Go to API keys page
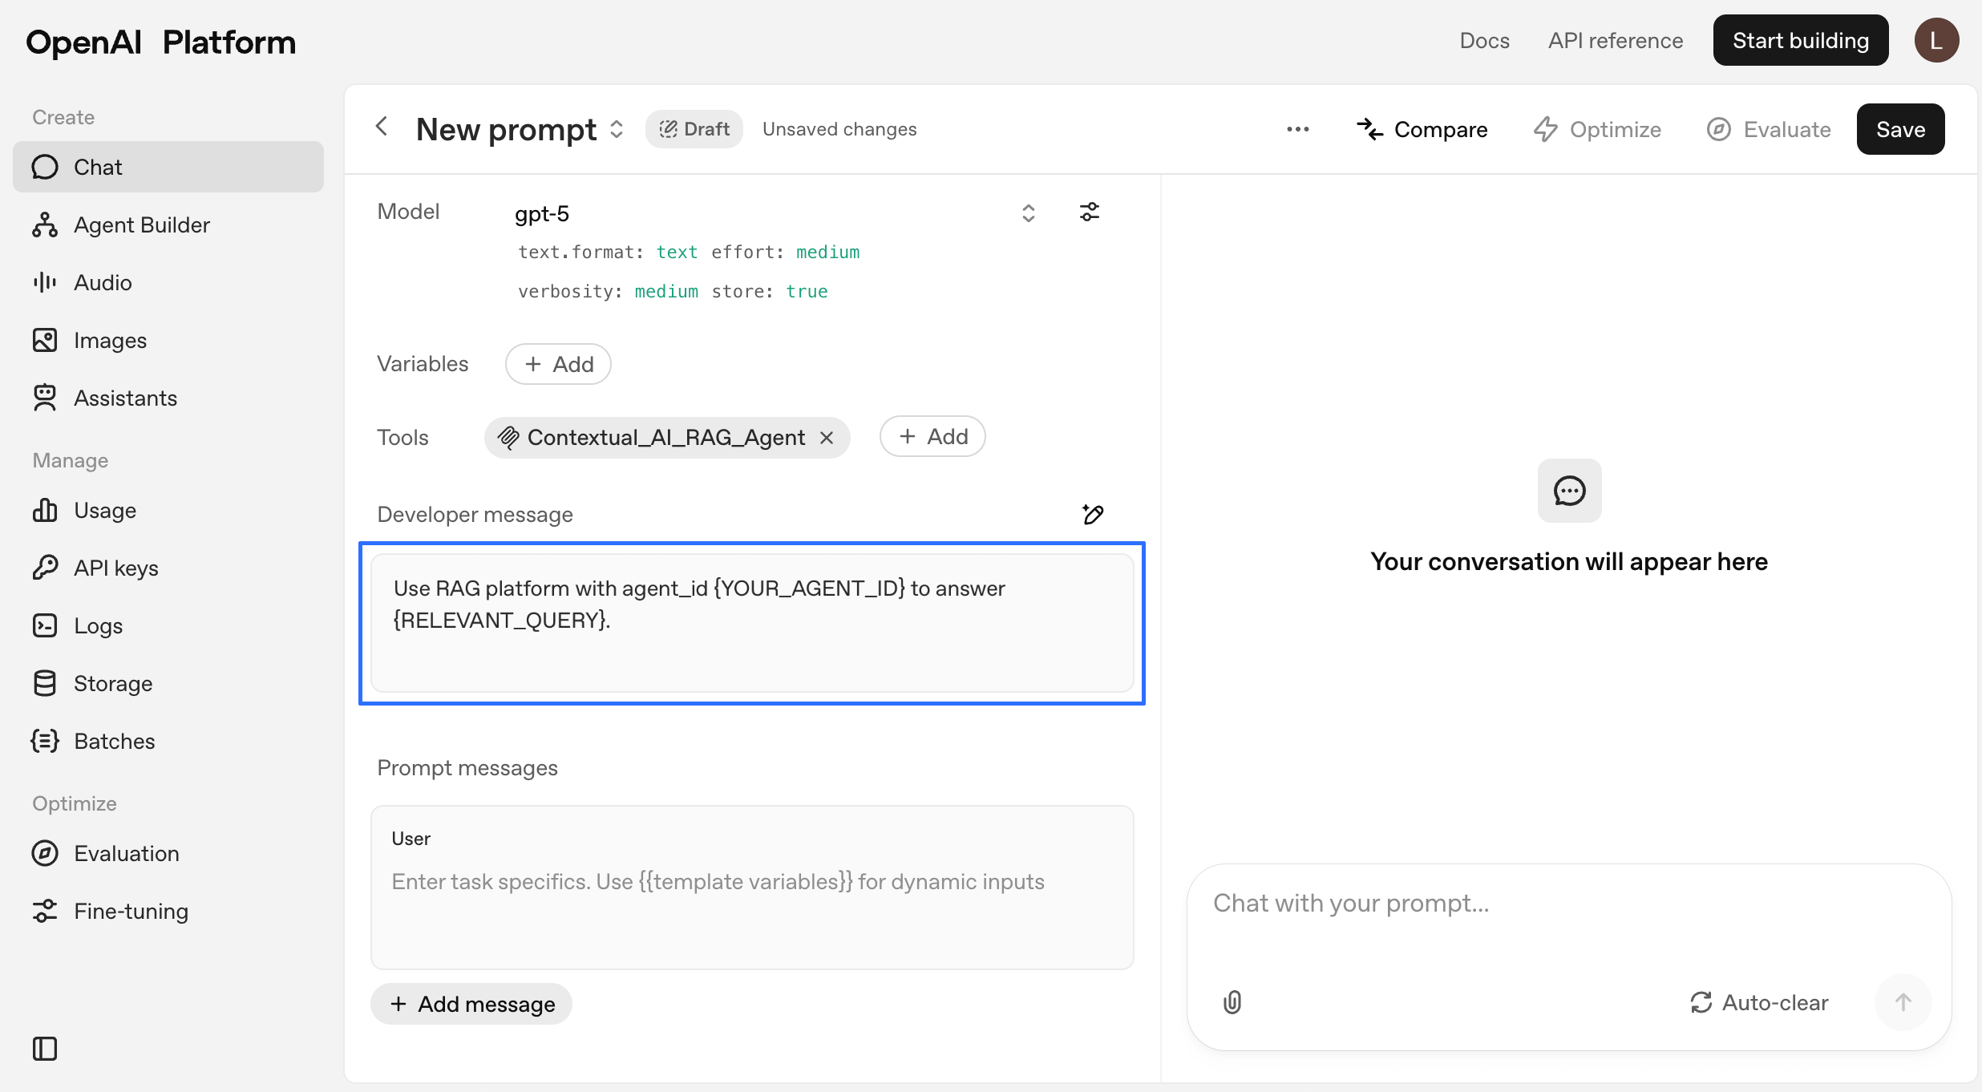 coord(116,568)
